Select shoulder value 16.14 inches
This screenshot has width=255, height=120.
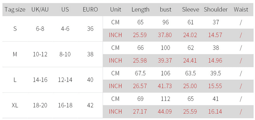click(215, 112)
